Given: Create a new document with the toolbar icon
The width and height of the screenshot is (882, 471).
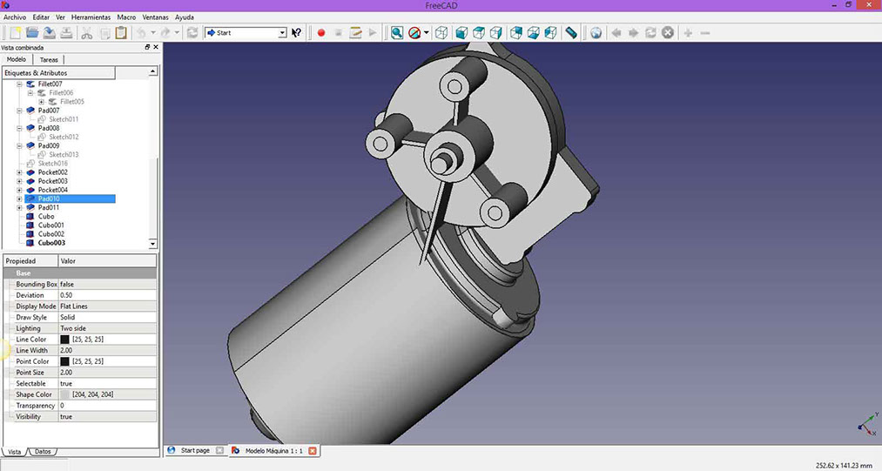Looking at the screenshot, I should point(15,32).
